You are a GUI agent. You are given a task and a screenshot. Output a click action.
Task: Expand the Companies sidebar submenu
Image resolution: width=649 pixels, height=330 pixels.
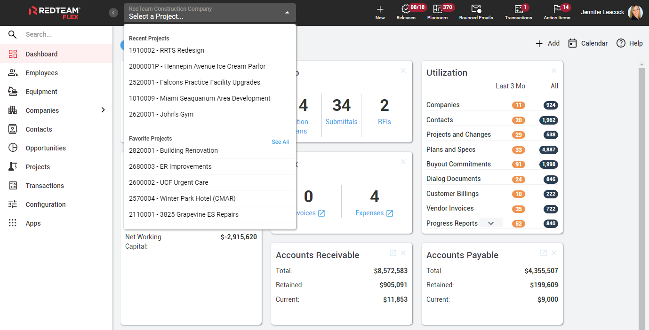[103, 110]
